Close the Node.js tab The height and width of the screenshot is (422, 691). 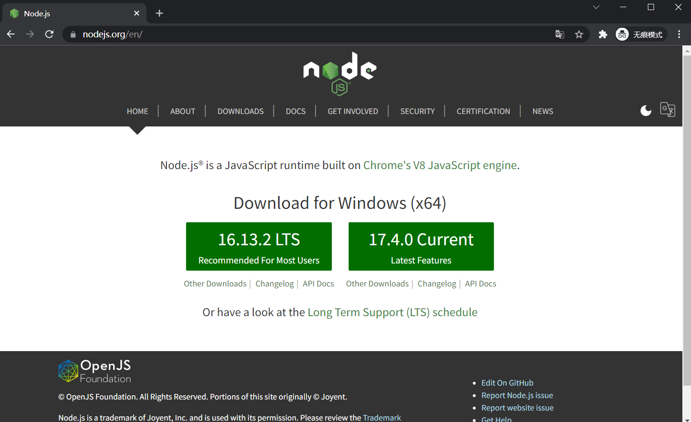[137, 13]
